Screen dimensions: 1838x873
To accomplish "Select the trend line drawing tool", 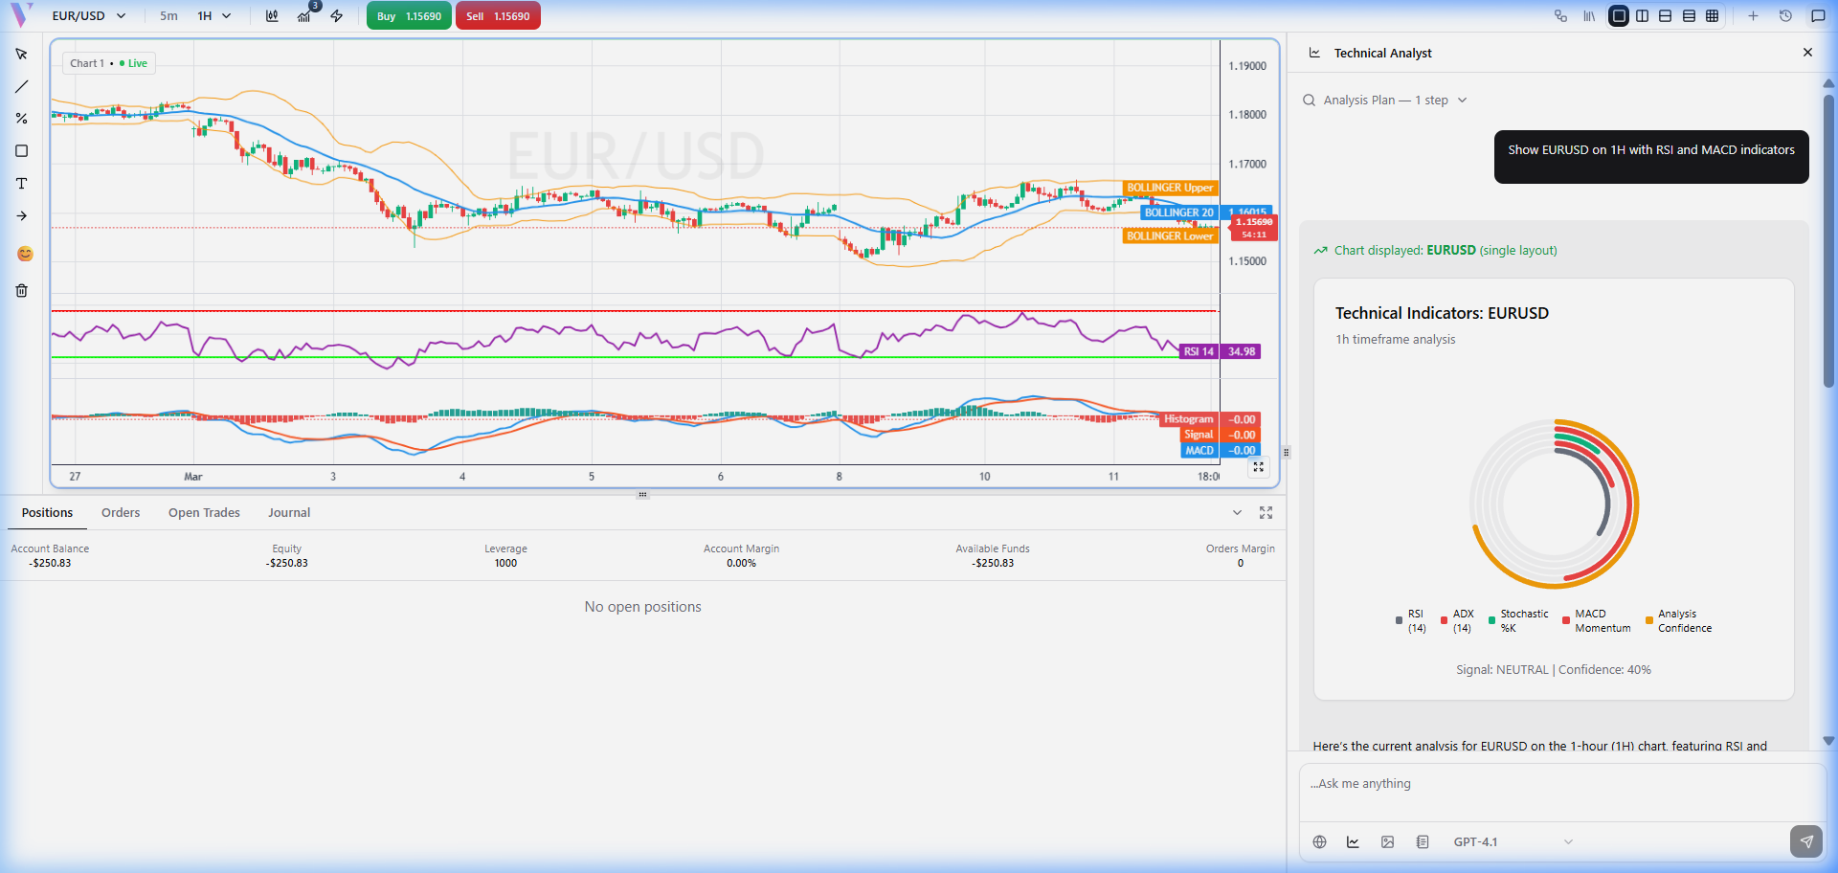I will click(21, 87).
